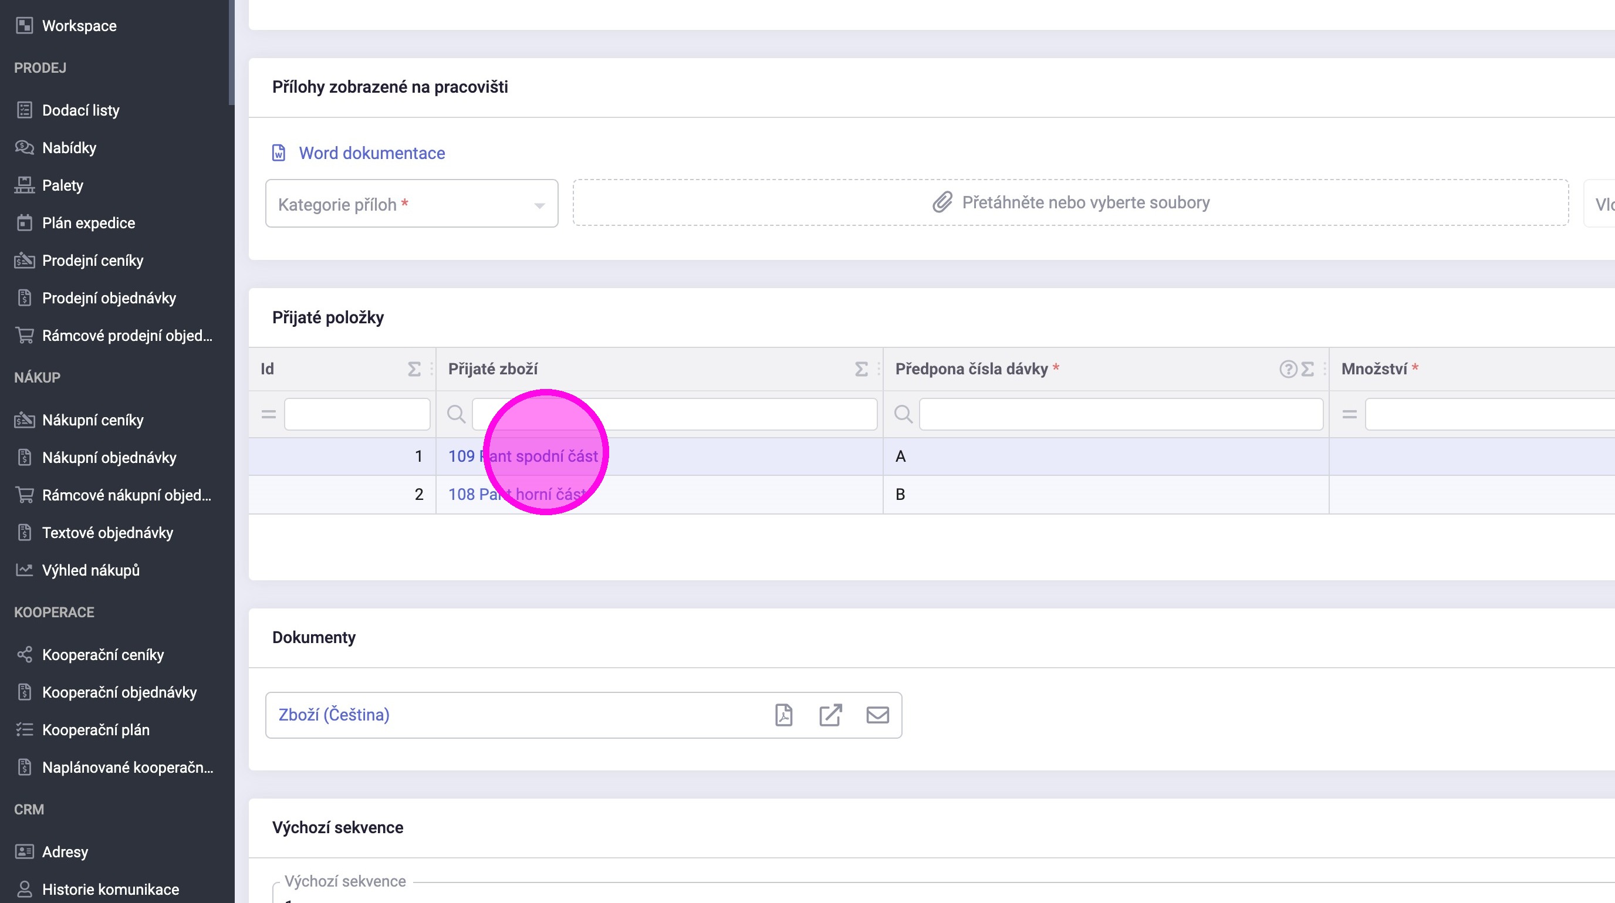
Task: Click the search icon in Přijaté zboží filter
Action: tap(456, 414)
